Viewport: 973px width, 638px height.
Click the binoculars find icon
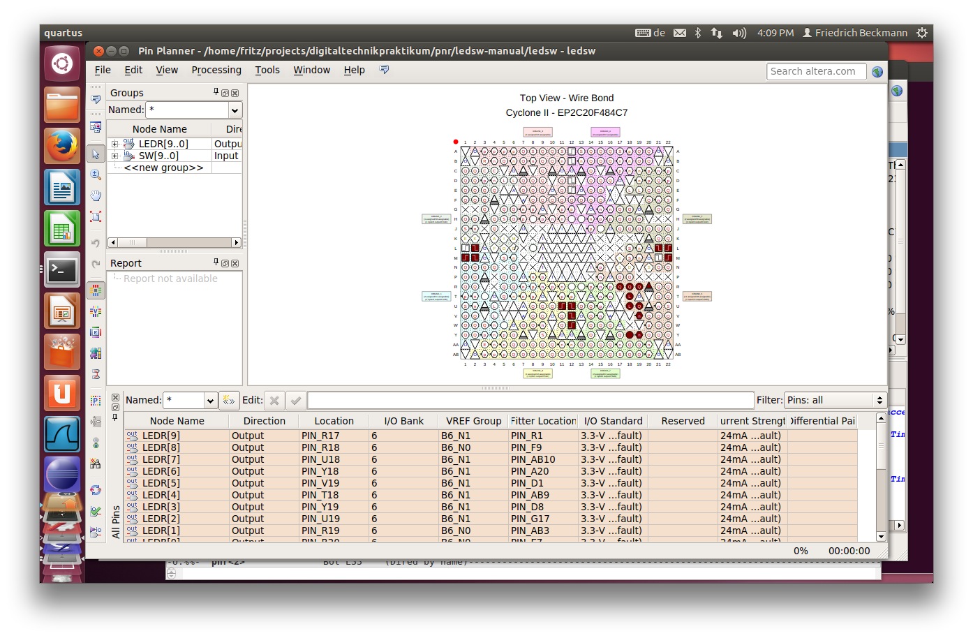[x=96, y=464]
